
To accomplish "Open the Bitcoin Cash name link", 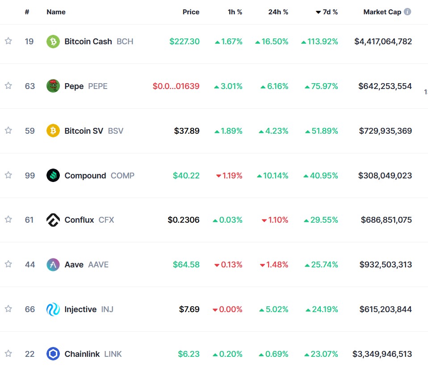I will click(88, 41).
